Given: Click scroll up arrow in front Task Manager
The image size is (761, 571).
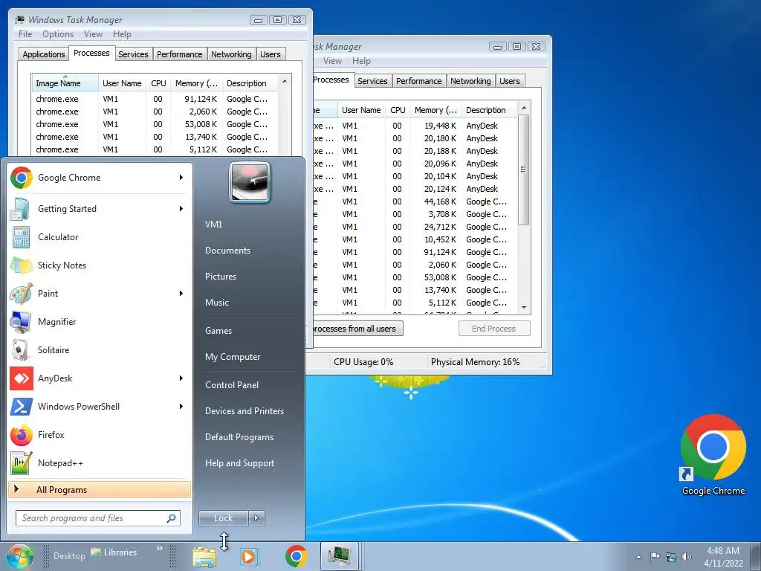Looking at the screenshot, I should point(285,81).
